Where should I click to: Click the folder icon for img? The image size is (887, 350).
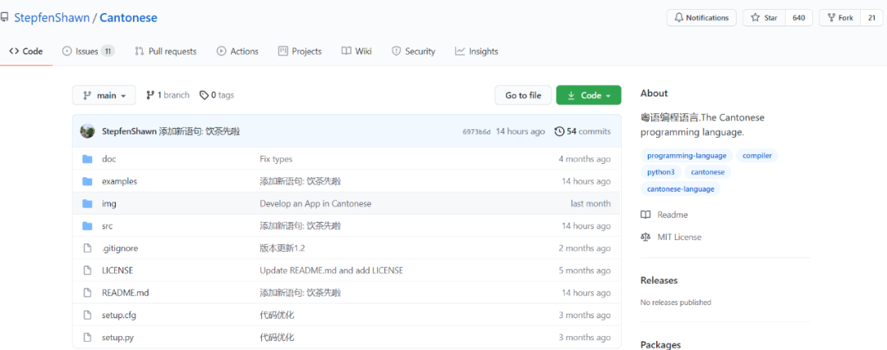(x=87, y=204)
